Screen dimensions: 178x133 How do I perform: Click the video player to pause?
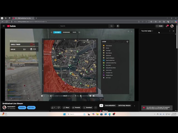pos(70,65)
